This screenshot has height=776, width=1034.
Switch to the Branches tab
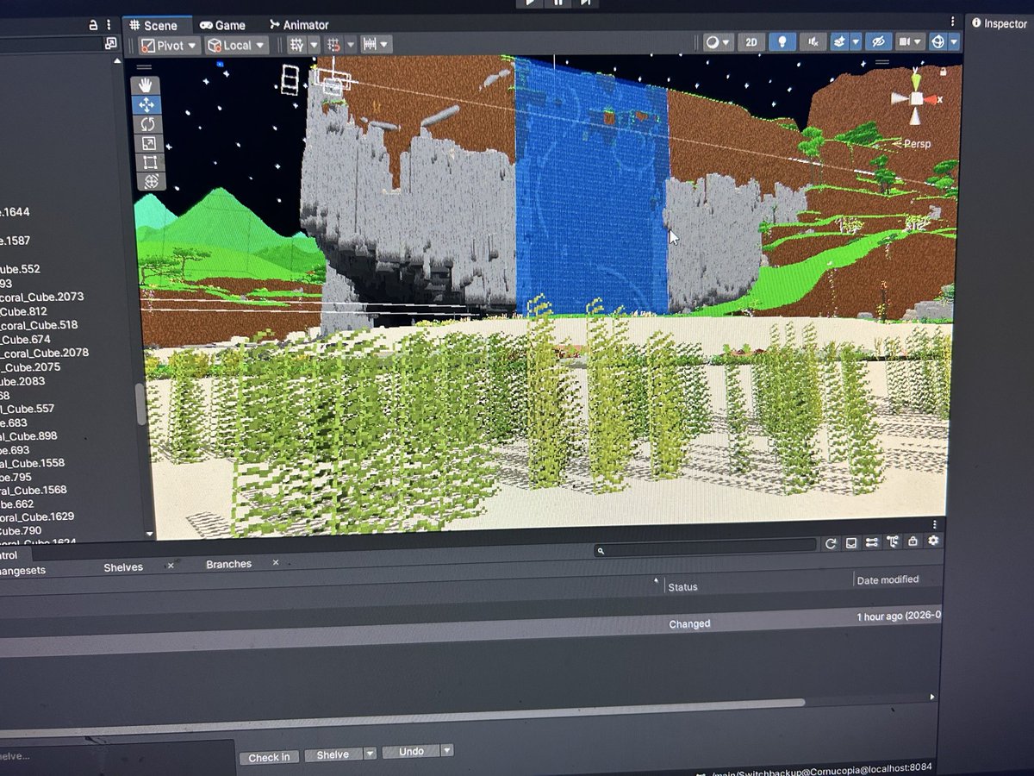pyautogui.click(x=227, y=563)
